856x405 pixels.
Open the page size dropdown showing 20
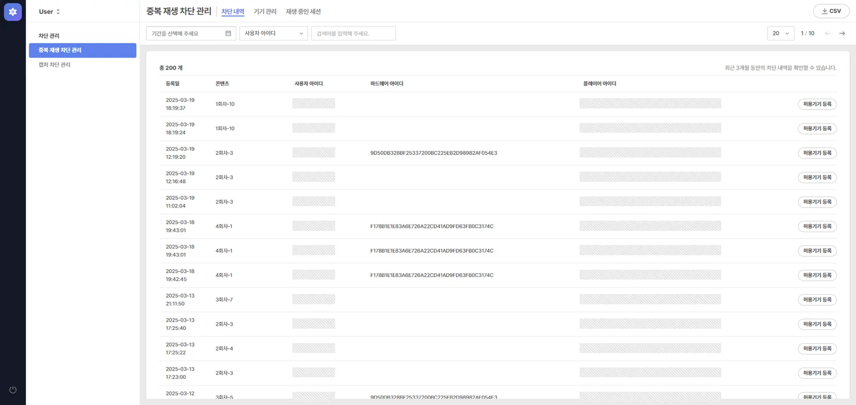pos(781,33)
